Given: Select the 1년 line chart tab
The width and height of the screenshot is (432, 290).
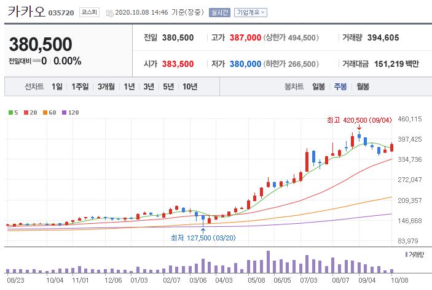Looking at the screenshot, I should (129, 86).
